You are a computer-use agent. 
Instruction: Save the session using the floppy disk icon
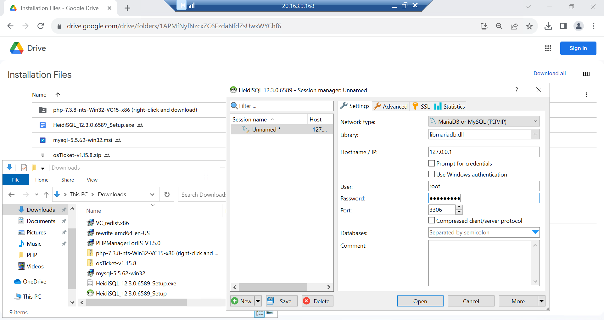tap(271, 301)
